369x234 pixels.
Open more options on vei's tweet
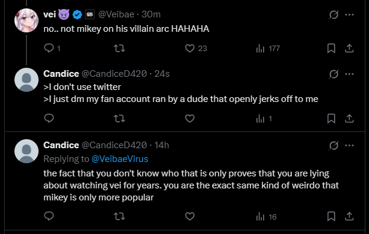click(x=349, y=15)
